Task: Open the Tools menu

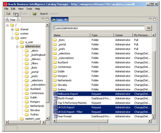Action: (x=29, y=9)
